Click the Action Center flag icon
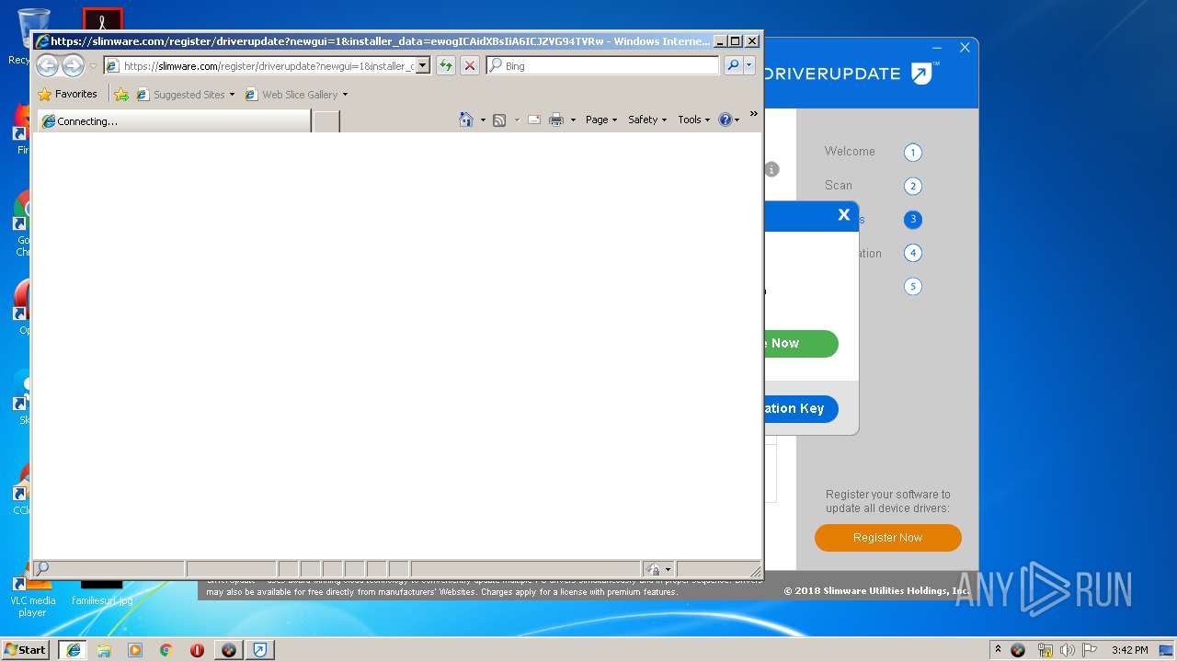This screenshot has width=1177, height=662. tap(1090, 650)
